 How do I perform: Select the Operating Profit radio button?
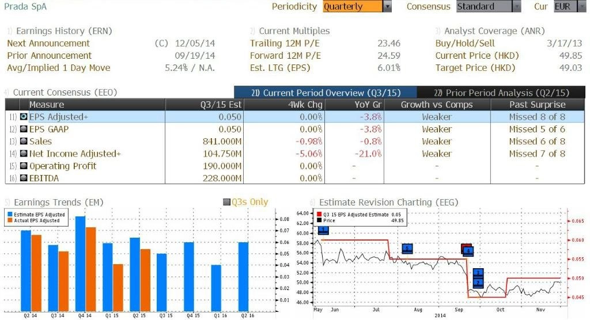[x=24, y=166]
